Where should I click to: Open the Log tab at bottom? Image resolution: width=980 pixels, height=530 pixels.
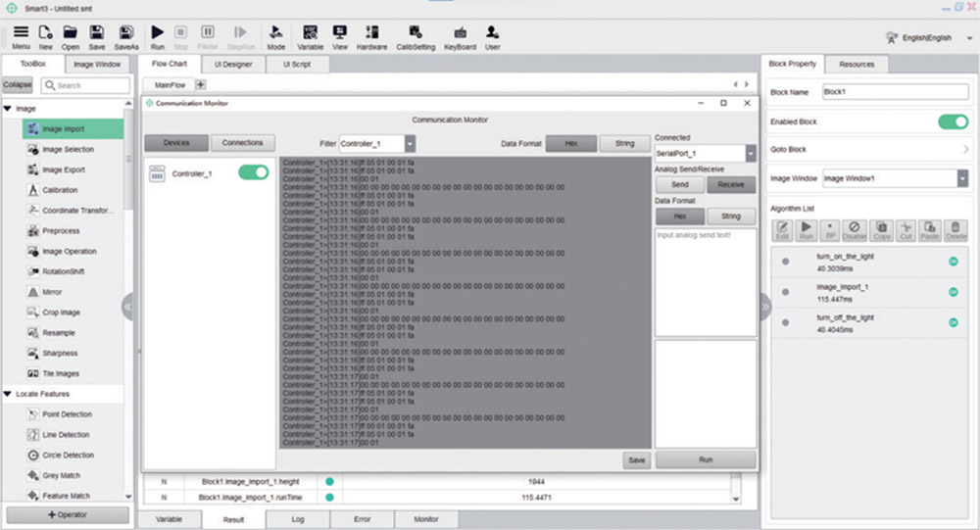point(298,519)
